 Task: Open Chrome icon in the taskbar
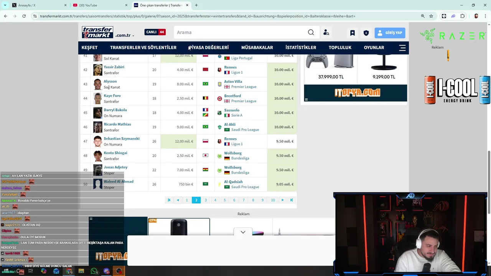pyautogui.click(x=69, y=271)
